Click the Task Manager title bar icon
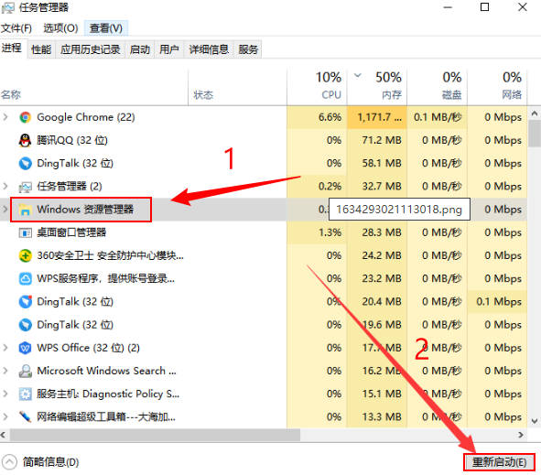The height and width of the screenshot is (475, 541). click(x=7, y=7)
